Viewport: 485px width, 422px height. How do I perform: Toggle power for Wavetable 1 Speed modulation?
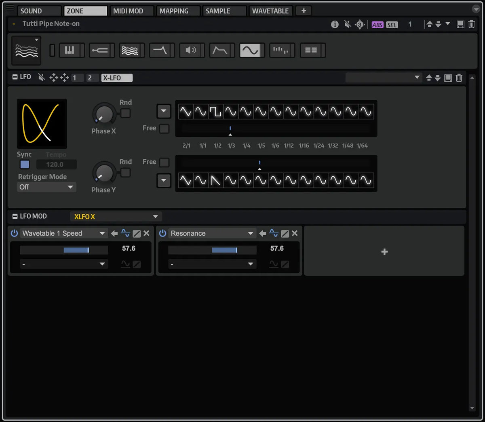(x=14, y=233)
